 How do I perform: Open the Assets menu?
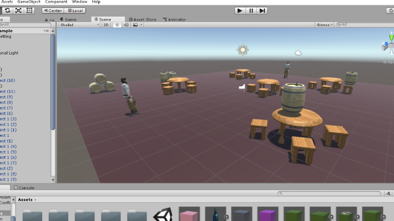pyautogui.click(x=6, y=2)
